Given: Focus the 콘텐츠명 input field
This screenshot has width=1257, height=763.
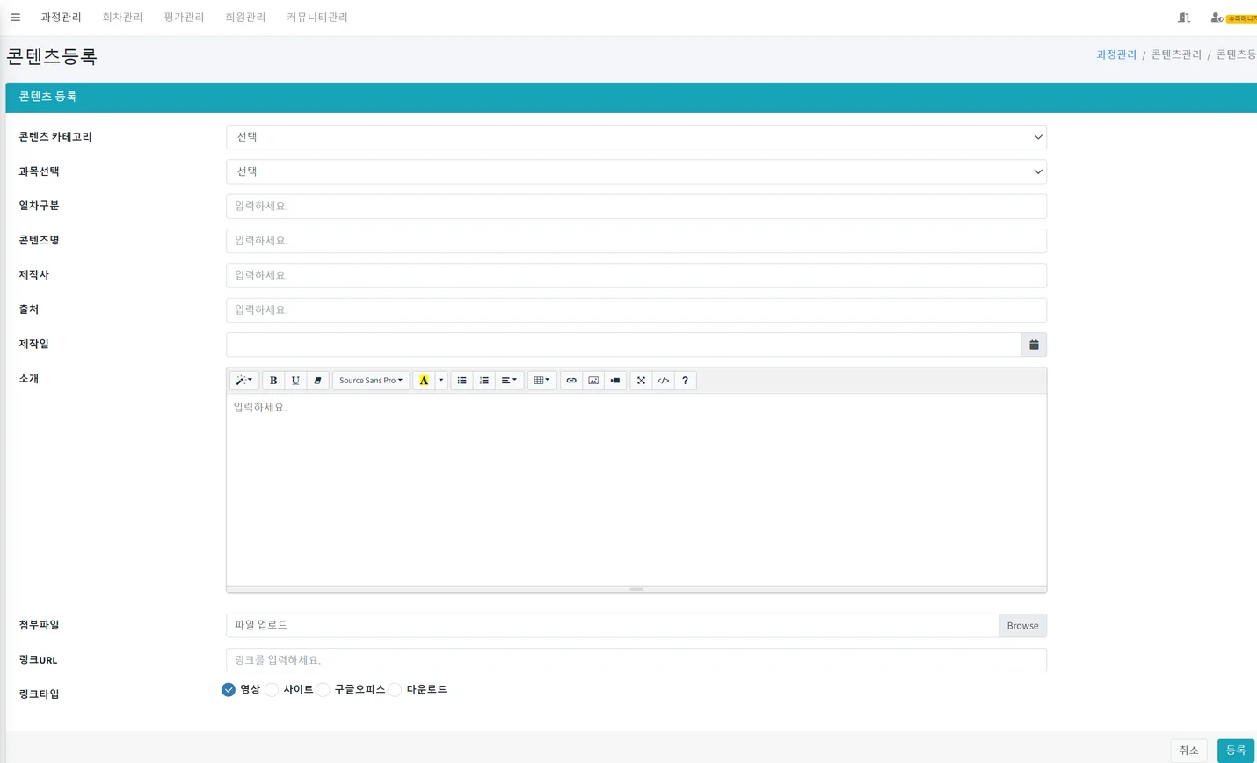Looking at the screenshot, I should click(636, 241).
